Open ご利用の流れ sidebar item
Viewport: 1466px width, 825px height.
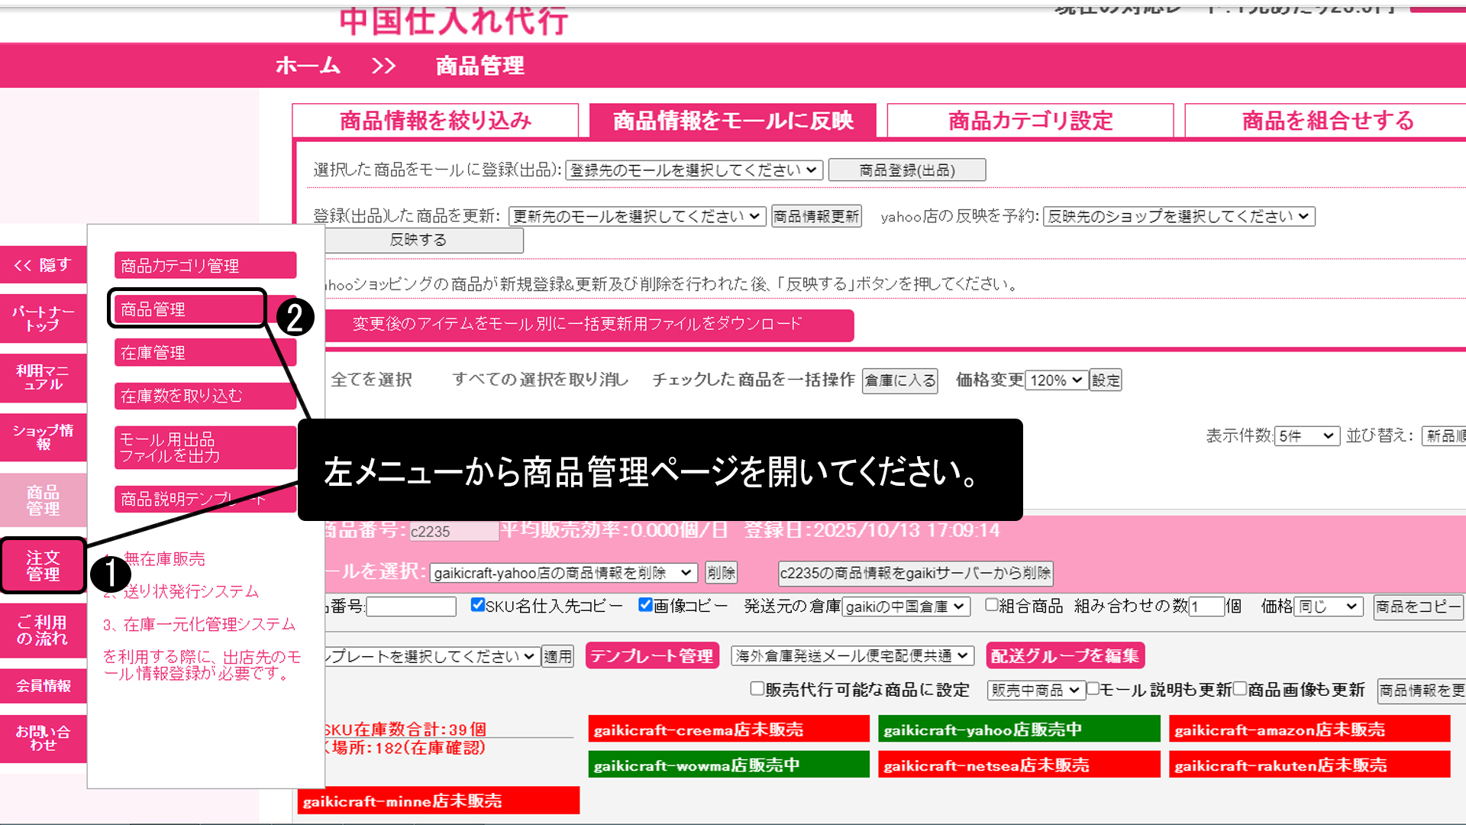[43, 630]
